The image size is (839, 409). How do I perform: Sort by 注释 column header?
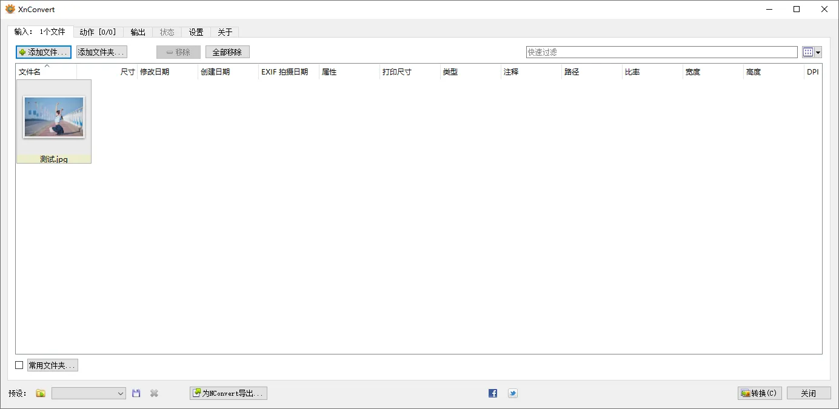(x=531, y=71)
